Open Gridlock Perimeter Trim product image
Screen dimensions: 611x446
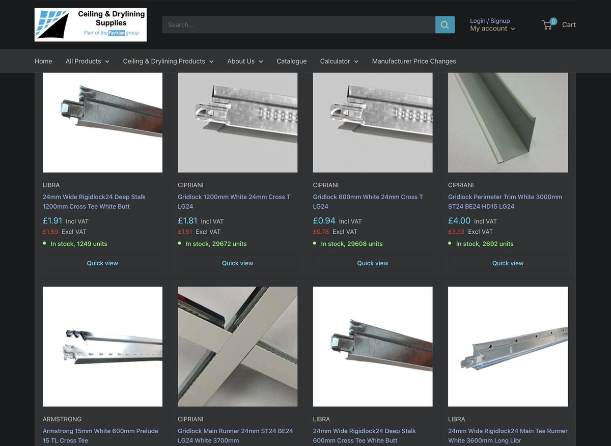pyautogui.click(x=508, y=122)
